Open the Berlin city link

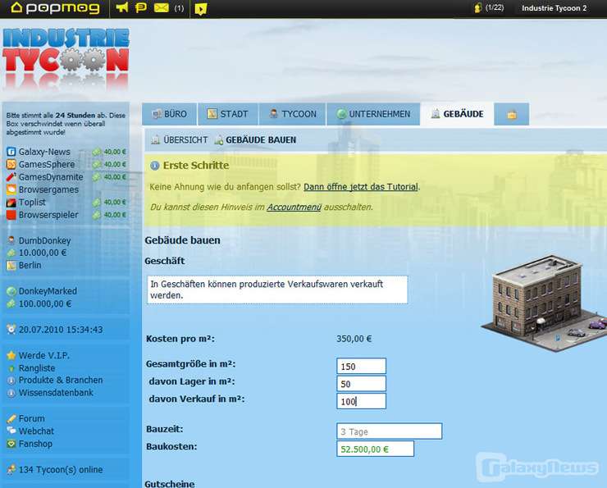[x=30, y=266]
